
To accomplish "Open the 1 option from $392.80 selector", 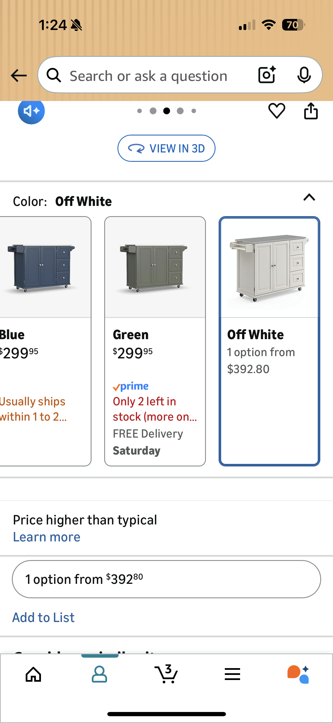I will (166, 579).
